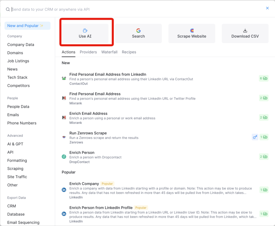Screen dimensions: 275x226
Task: Click the 6 credits badge for ContactOut action
Action: click(x=264, y=78)
